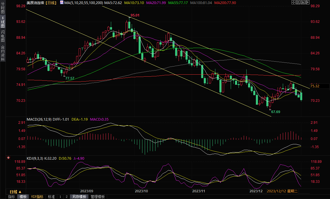Select the 指标 bottom tab
This screenshot has height=199, width=330.
click(x=12, y=197)
